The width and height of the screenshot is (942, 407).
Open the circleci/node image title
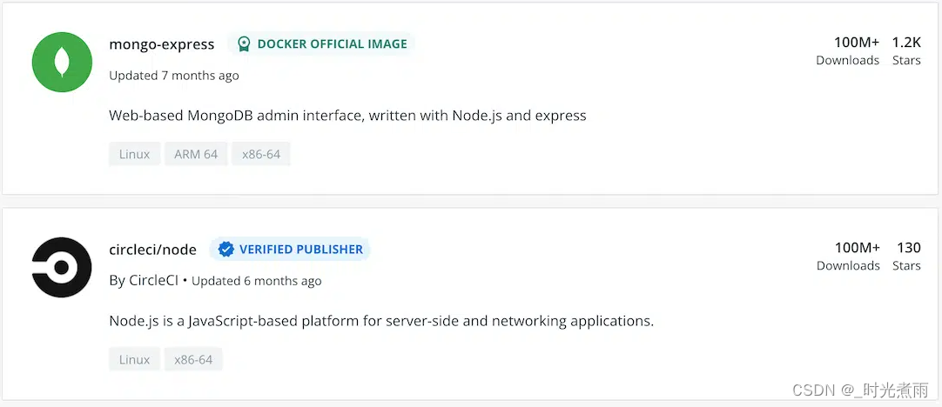tap(152, 250)
